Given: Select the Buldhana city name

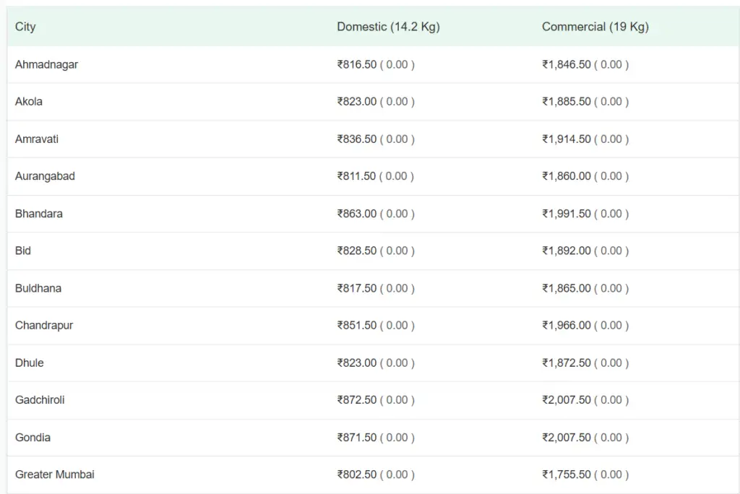Looking at the screenshot, I should click(38, 288).
